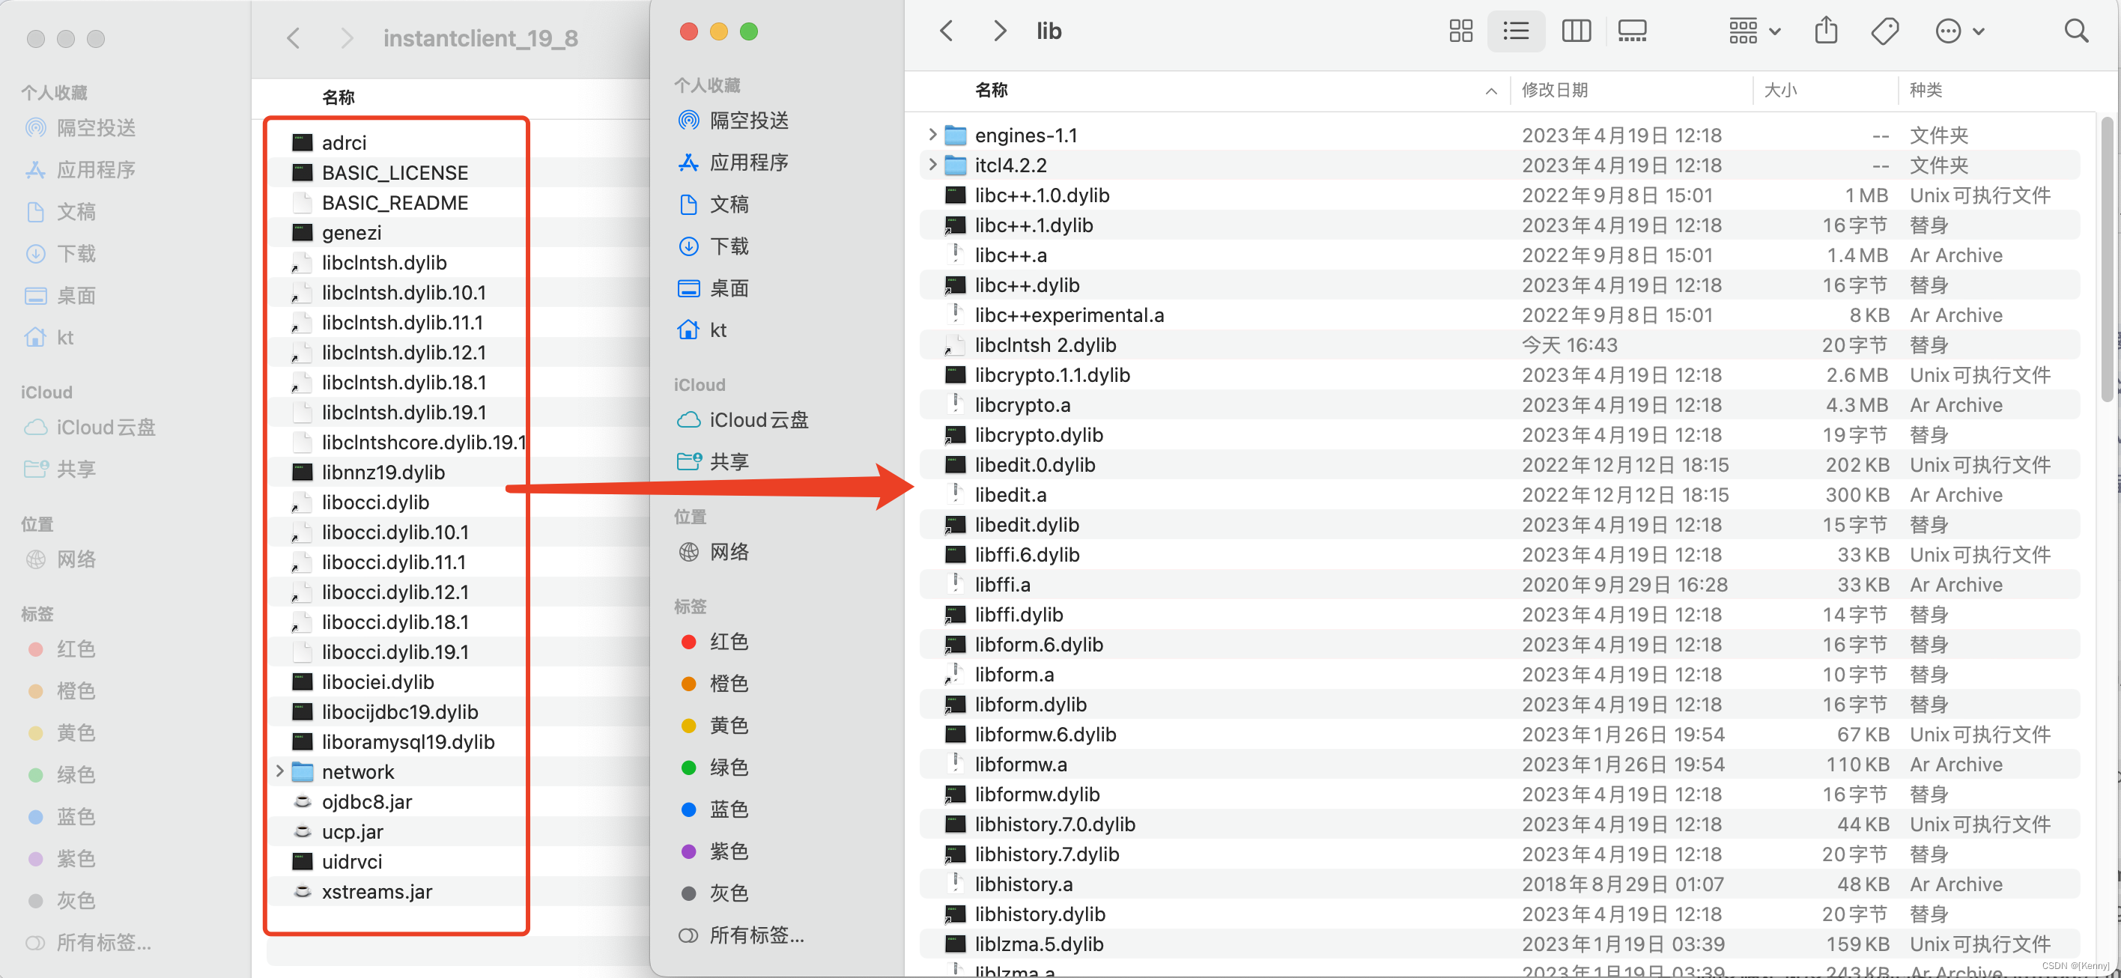Open 所有标签… in lib sidebar

pos(740,935)
